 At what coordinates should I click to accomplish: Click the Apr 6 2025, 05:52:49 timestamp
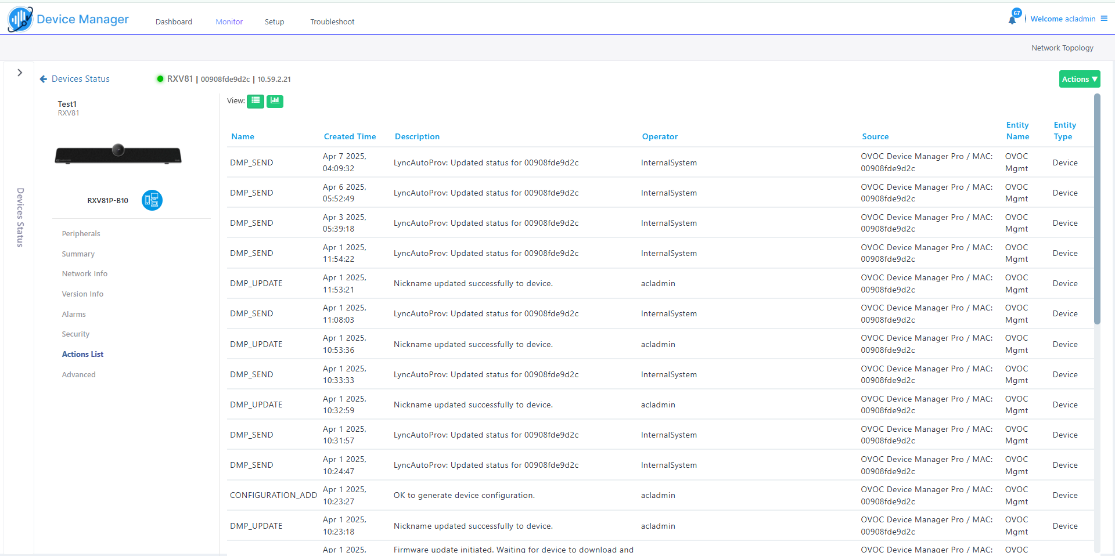(x=344, y=193)
